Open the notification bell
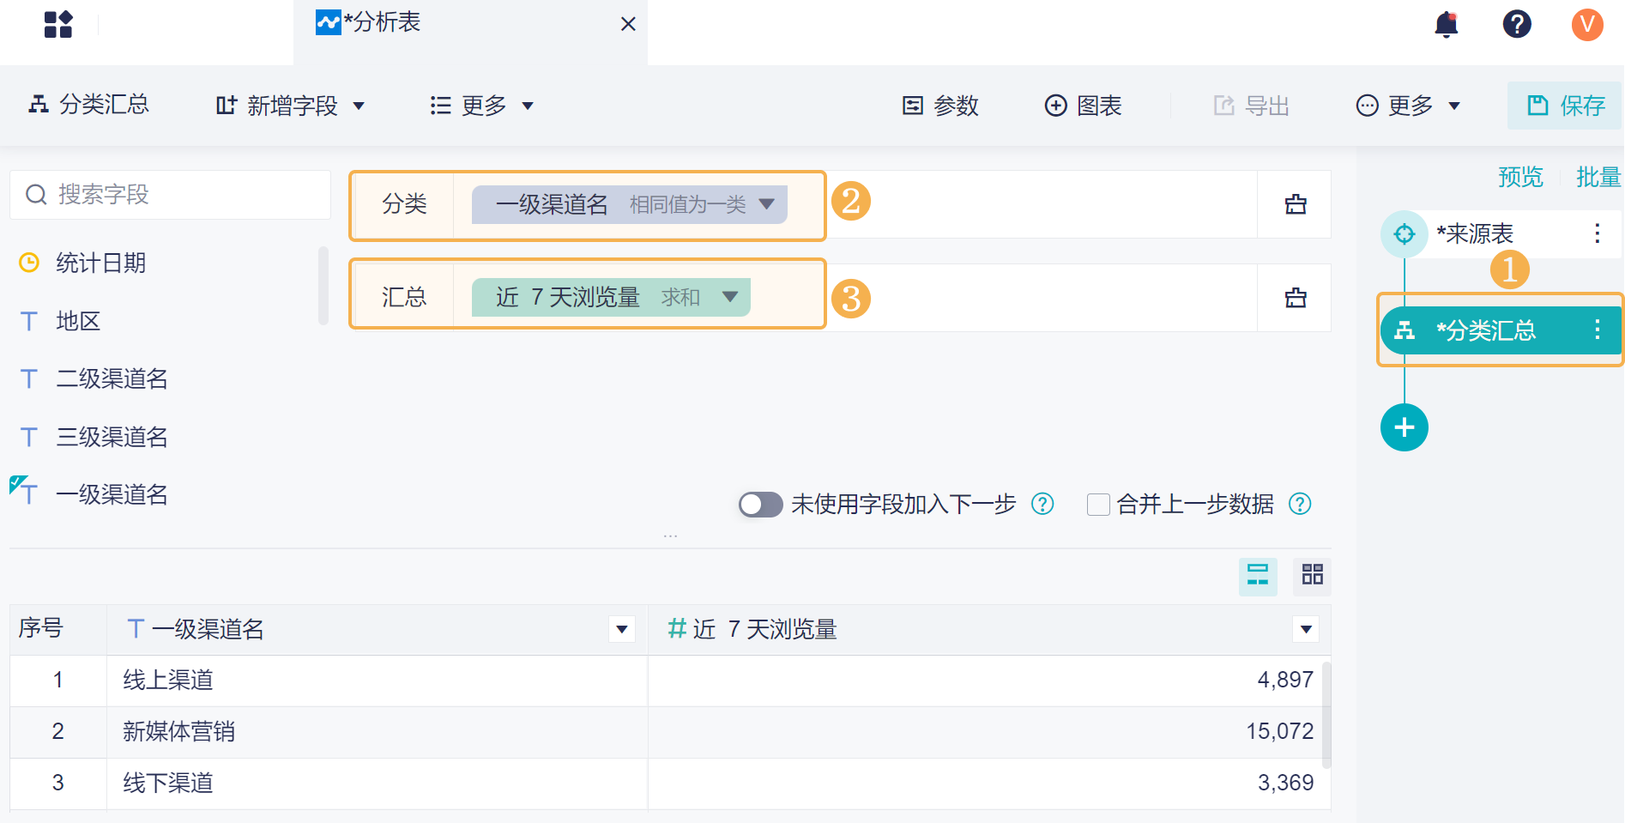The width and height of the screenshot is (1625, 823). 1446,24
